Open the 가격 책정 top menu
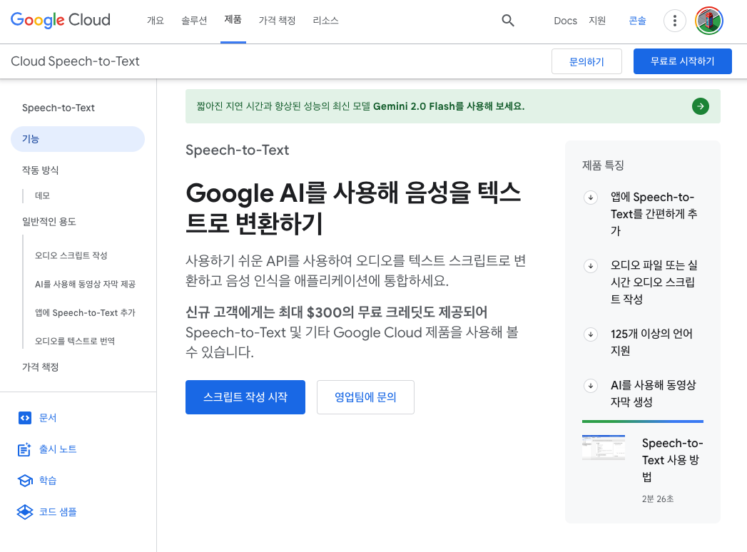Viewport: 747px width, 552px height. [x=277, y=21]
